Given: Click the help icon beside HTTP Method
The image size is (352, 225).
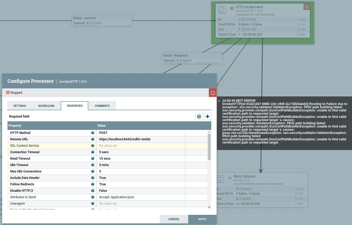Looking at the screenshot, I should (93, 133).
